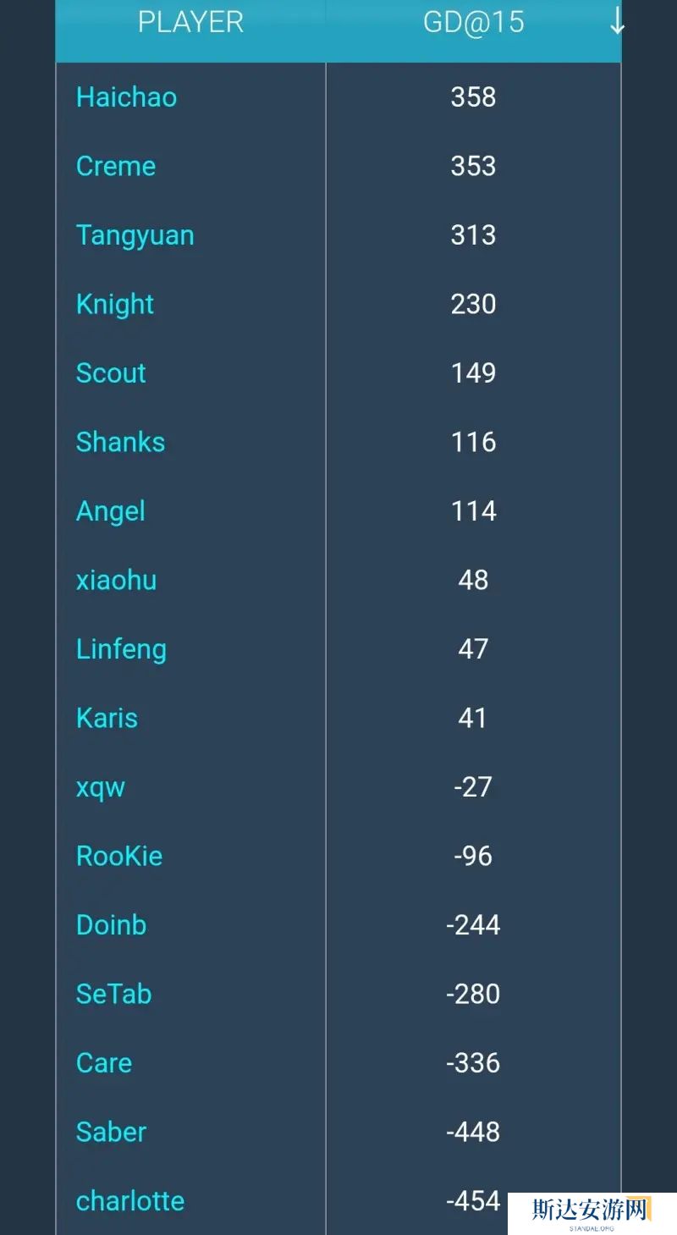Open RooKie's player profile
677x1235 pixels.
point(119,856)
